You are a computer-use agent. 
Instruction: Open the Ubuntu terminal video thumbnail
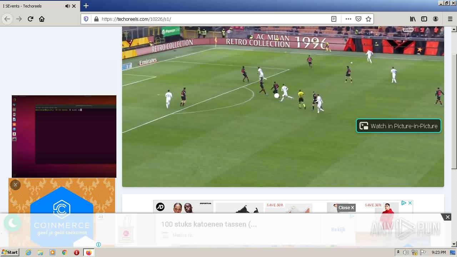tap(64, 136)
